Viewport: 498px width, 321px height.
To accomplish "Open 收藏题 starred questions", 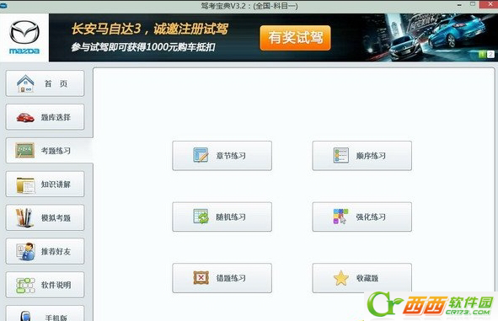I will point(362,278).
